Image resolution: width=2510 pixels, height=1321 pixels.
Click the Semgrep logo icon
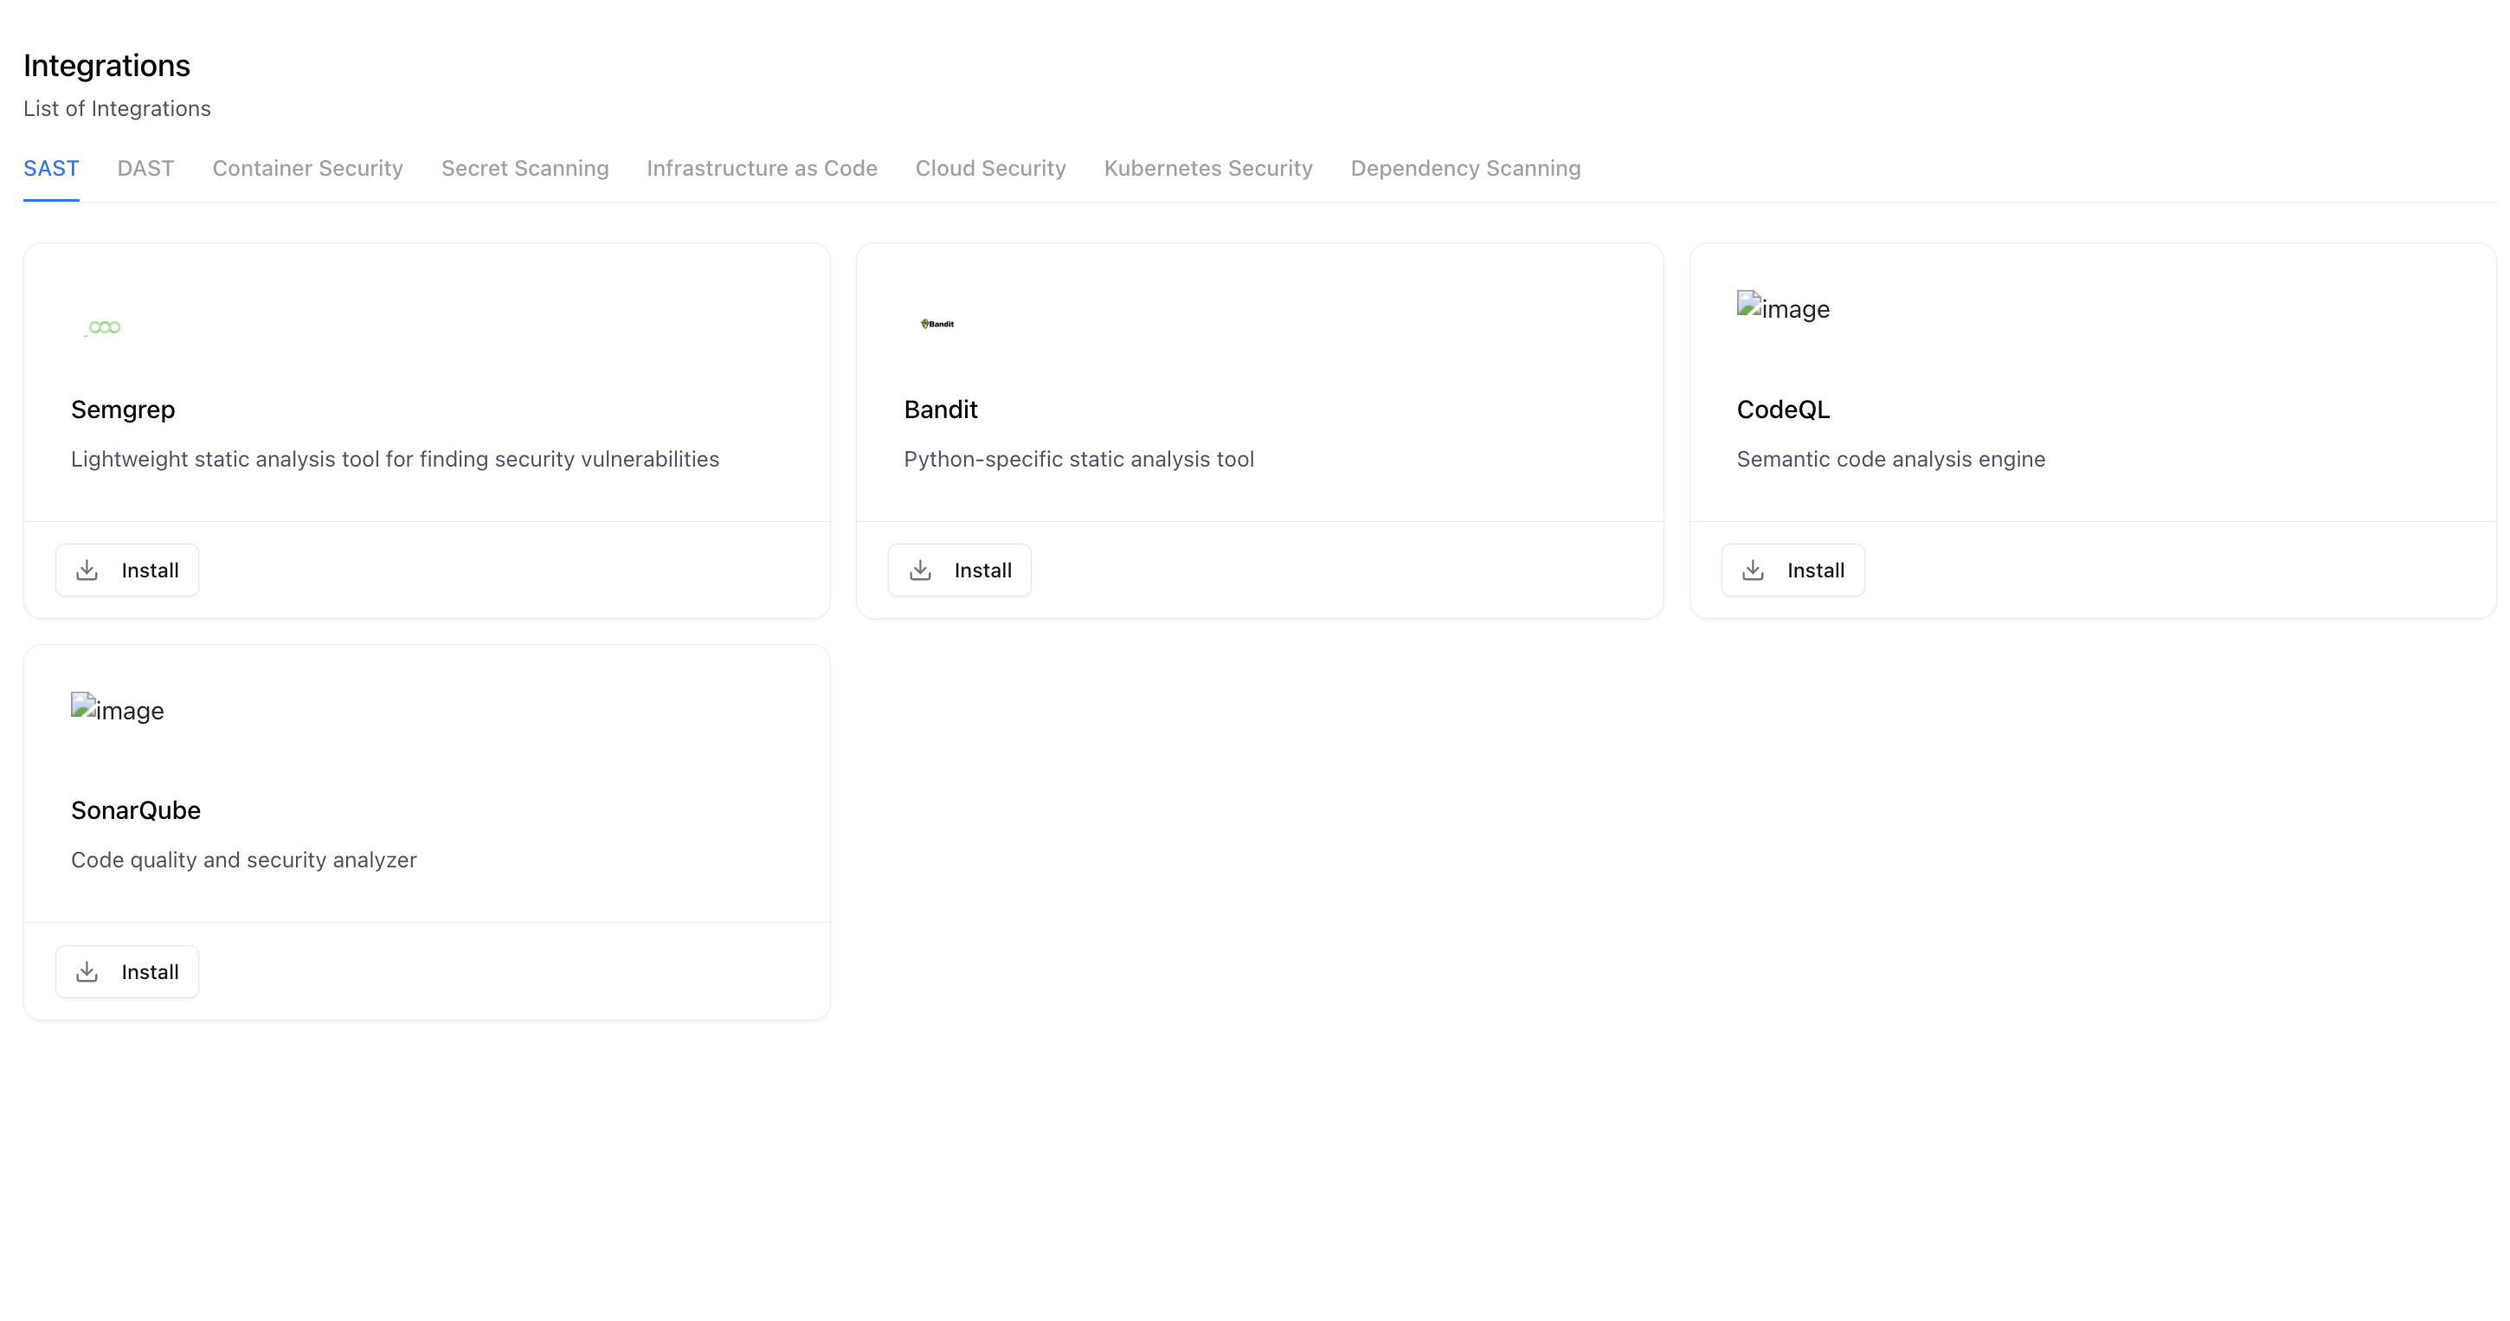[103, 327]
